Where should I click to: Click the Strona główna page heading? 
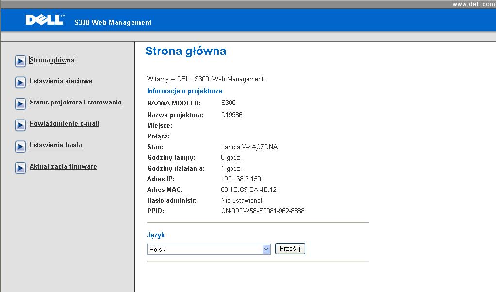pyautogui.click(x=186, y=51)
